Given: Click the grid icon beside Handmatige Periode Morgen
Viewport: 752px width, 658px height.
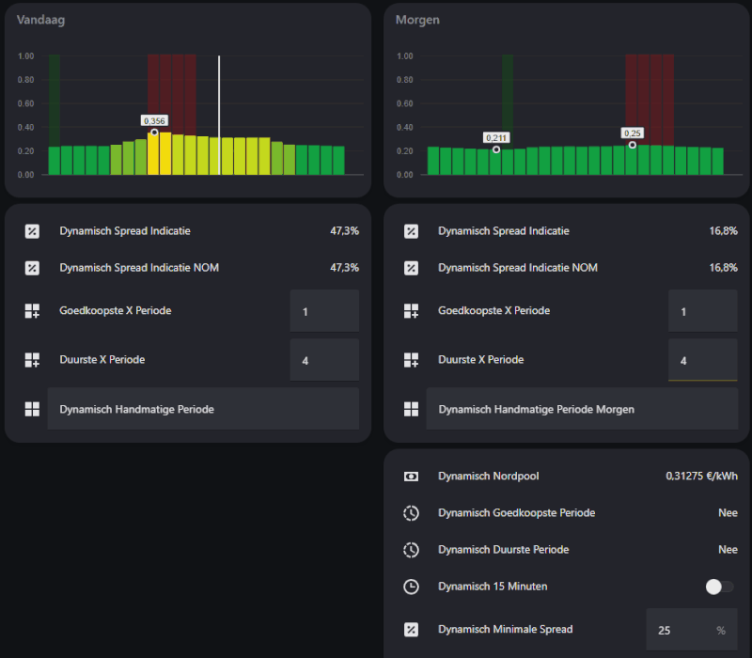Looking at the screenshot, I should click(x=411, y=409).
